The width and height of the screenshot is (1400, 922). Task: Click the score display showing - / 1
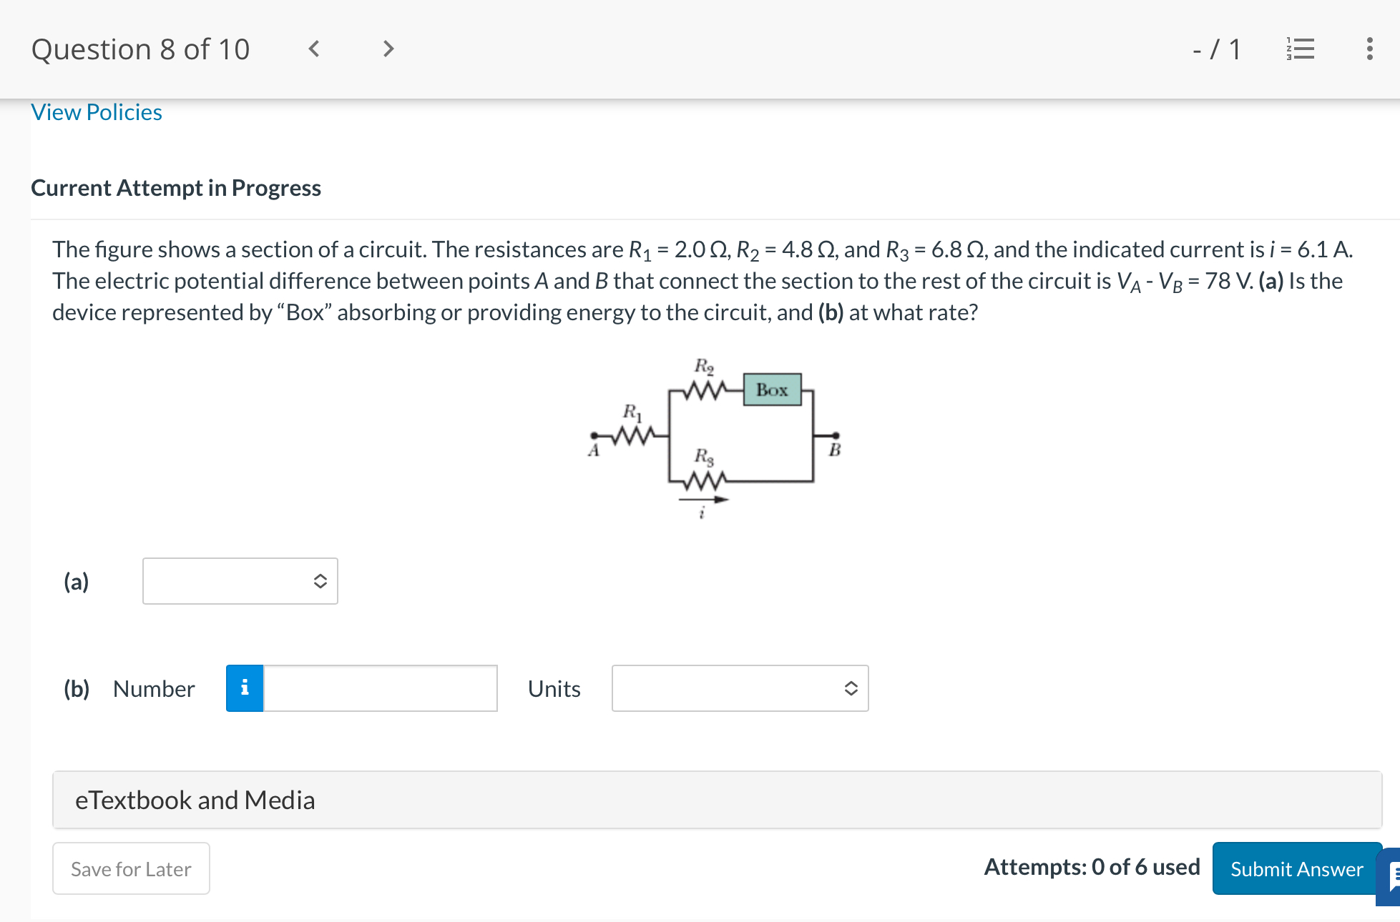pyautogui.click(x=1216, y=49)
